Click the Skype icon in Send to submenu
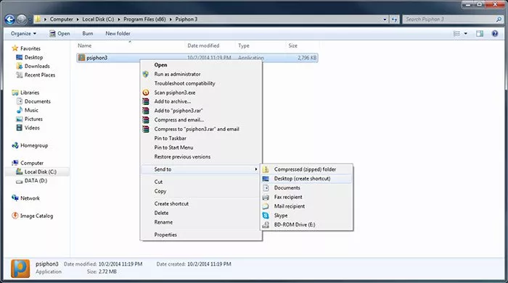508x283 pixels. click(x=266, y=216)
